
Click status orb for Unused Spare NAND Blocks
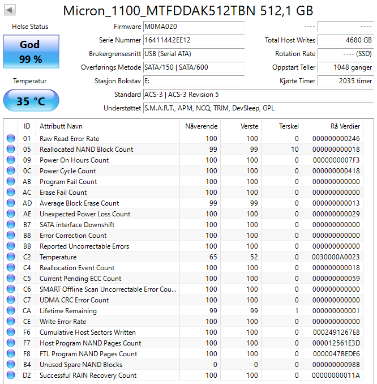(x=11, y=365)
